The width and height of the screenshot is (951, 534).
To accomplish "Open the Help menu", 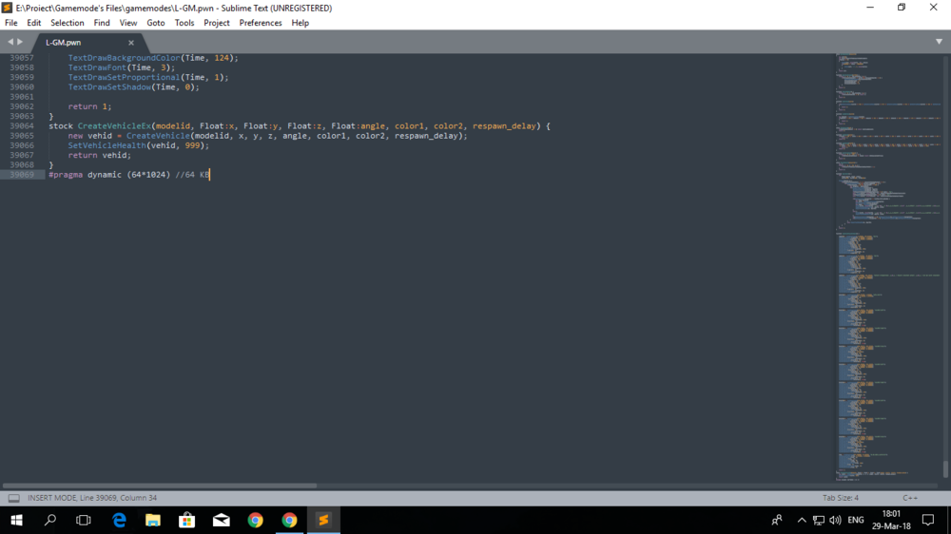I will [x=301, y=23].
